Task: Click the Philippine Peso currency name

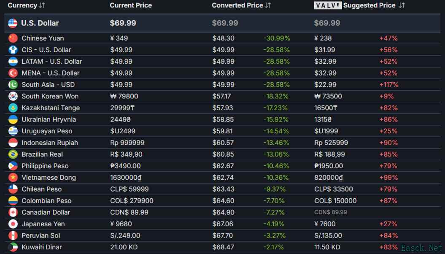Action: 45,166
